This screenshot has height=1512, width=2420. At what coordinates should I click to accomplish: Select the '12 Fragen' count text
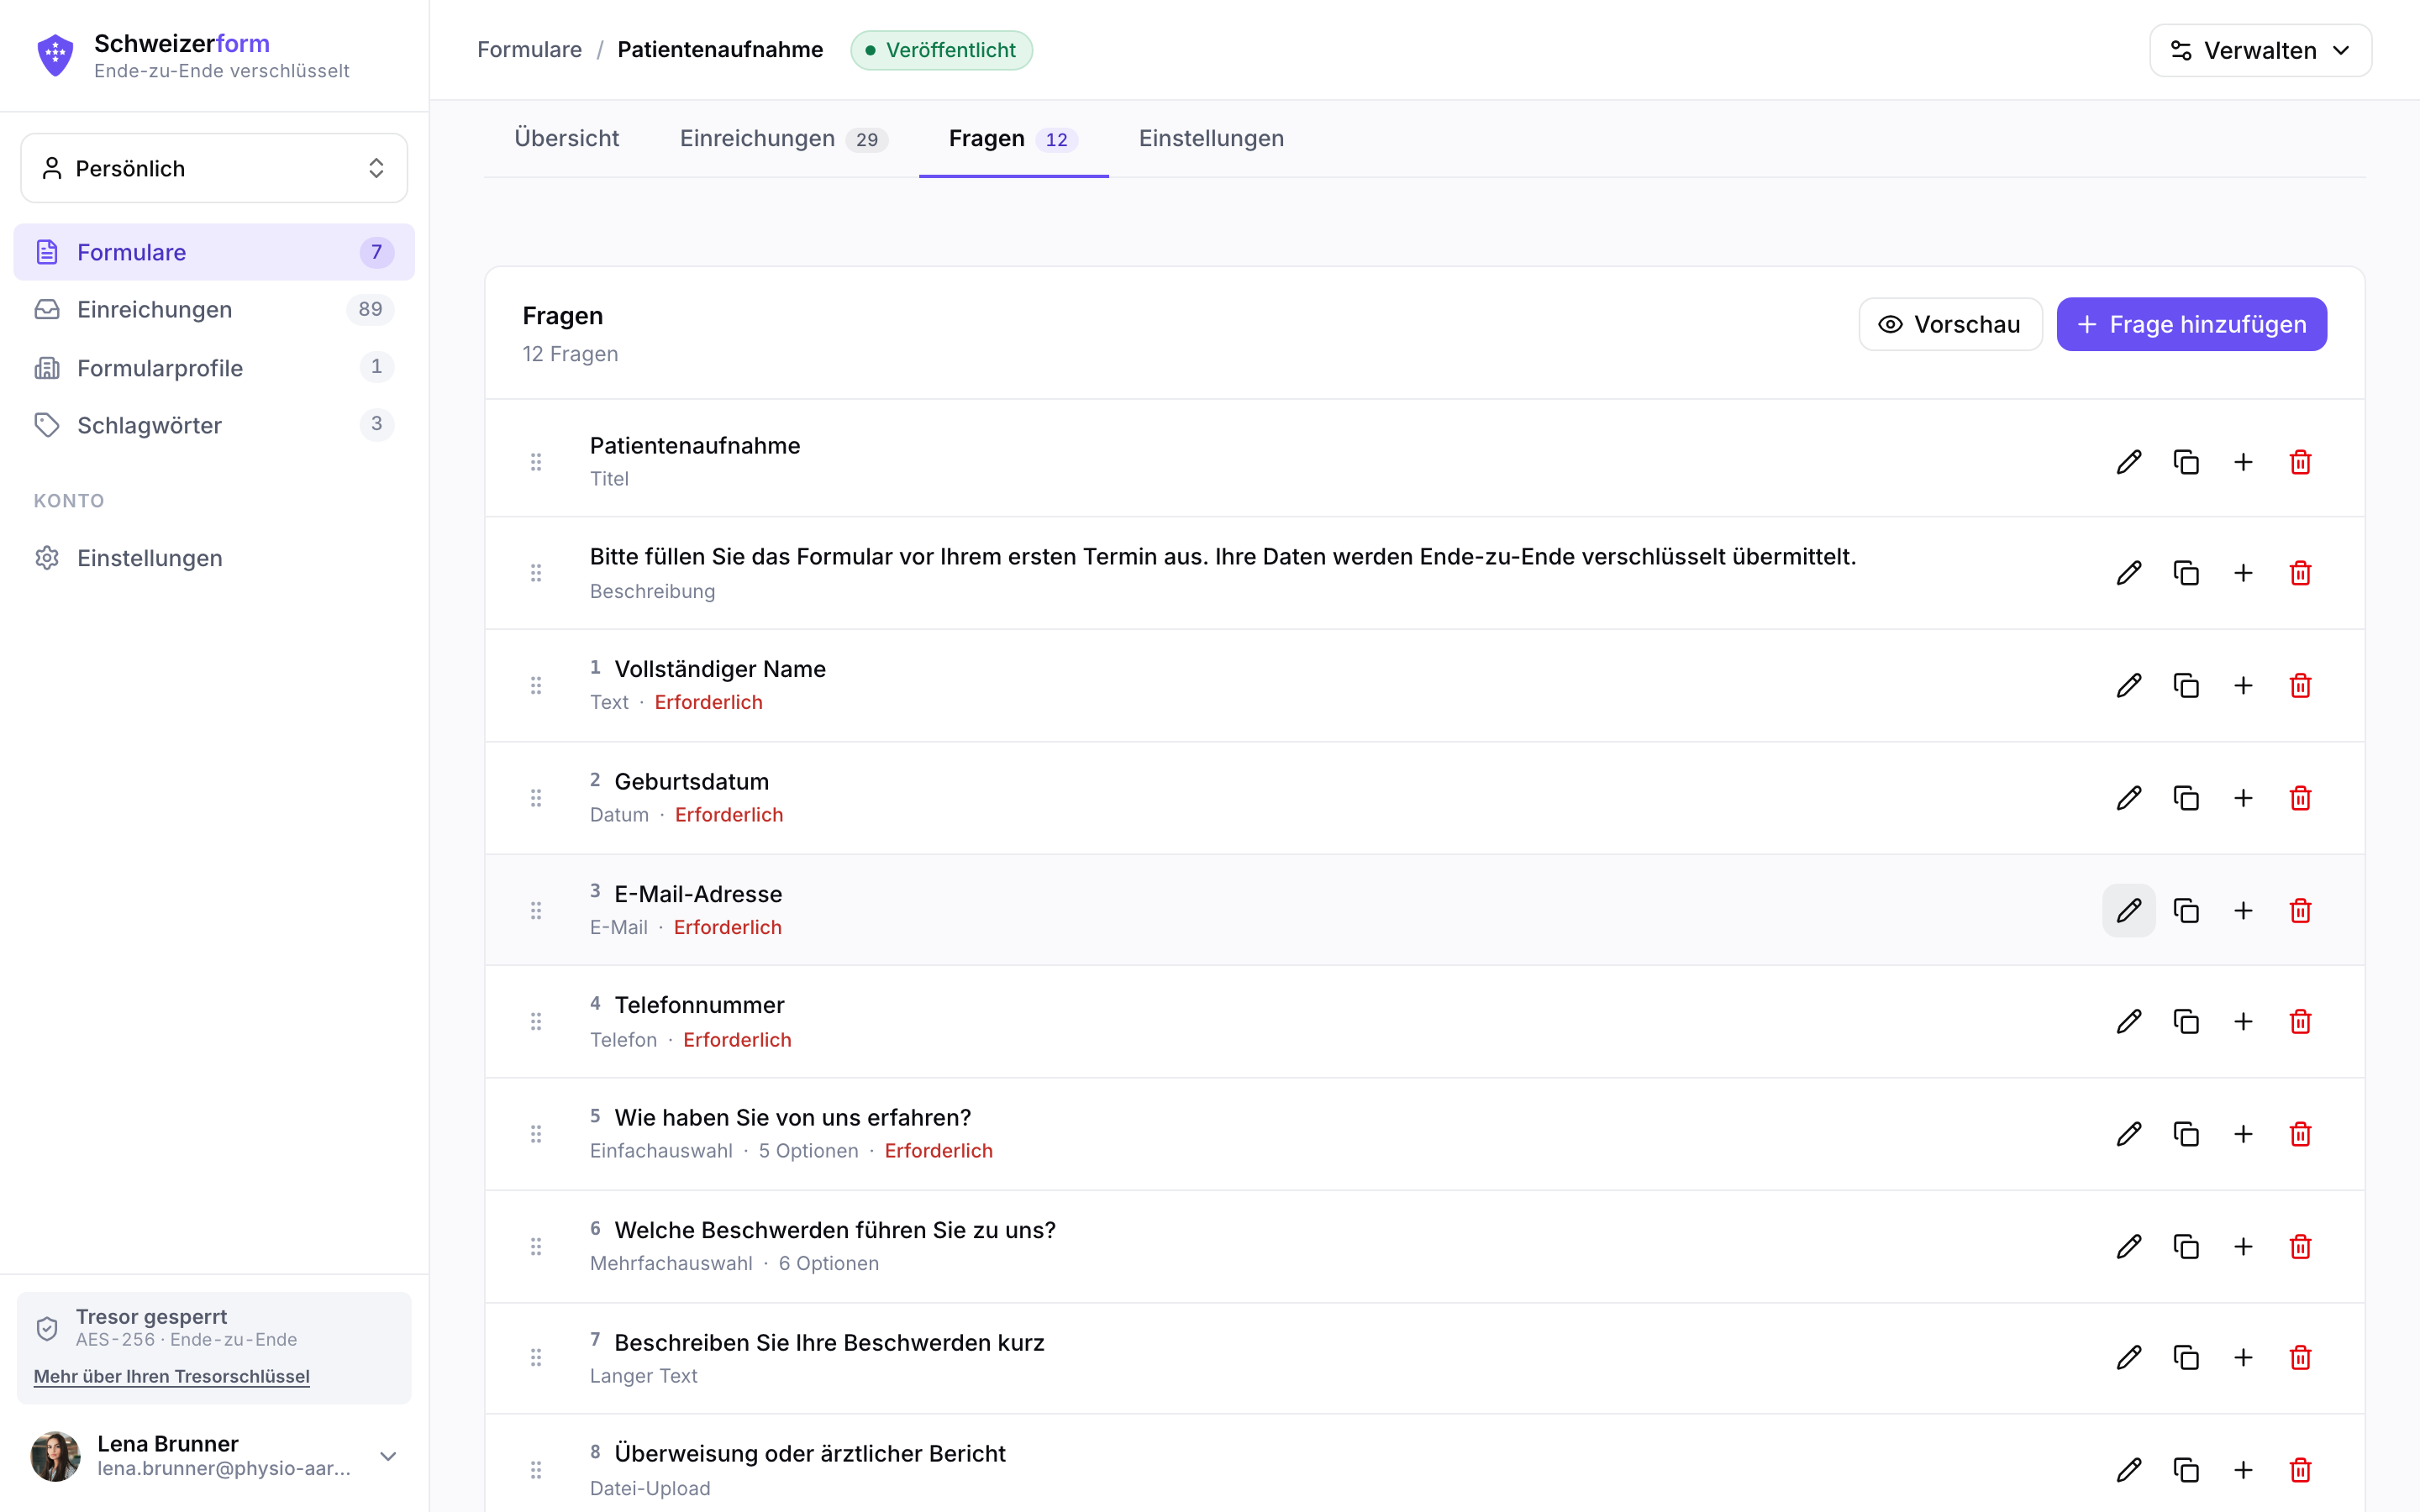(570, 354)
